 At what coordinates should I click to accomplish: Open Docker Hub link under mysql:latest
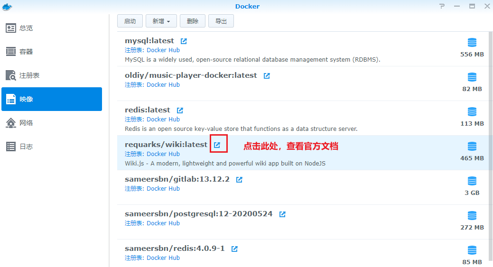163,50
